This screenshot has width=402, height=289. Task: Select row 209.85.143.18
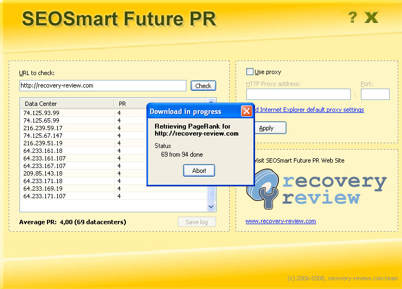[83, 173]
